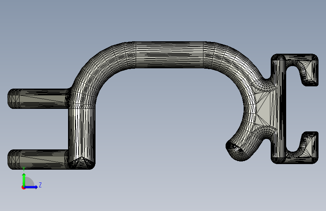The image size is (326, 211).
Task: Select the straight top section of curved tube
Action: pos(170,55)
